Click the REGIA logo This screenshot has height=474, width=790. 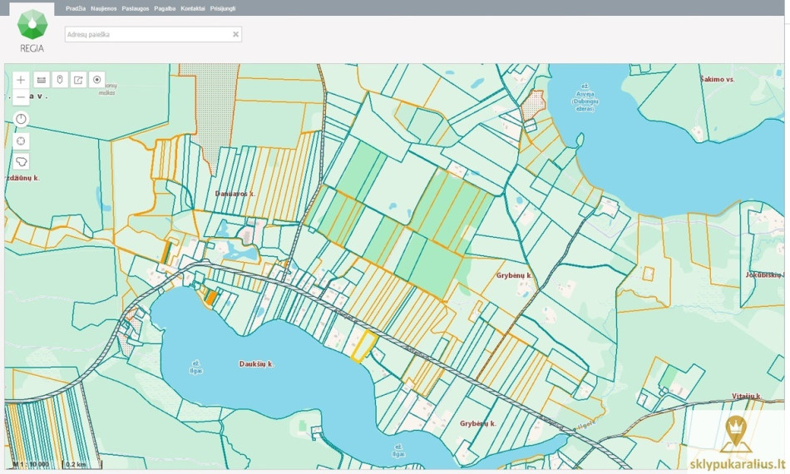[x=32, y=31]
